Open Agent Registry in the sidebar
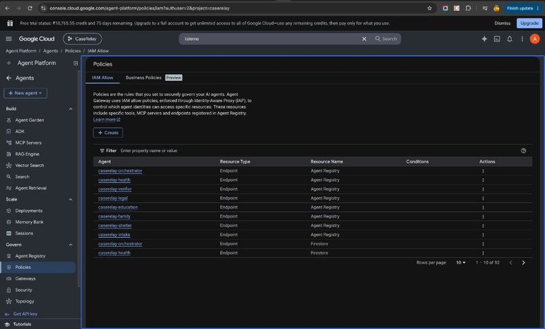The height and width of the screenshot is (329, 545). coord(30,256)
